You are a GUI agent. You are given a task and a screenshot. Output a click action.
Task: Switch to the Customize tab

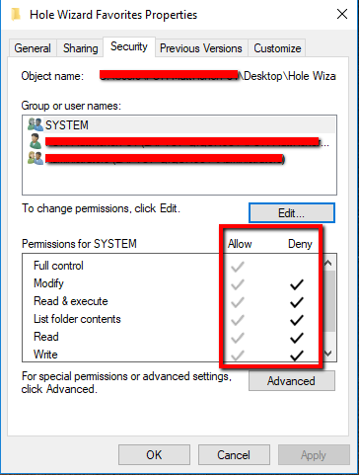[277, 48]
